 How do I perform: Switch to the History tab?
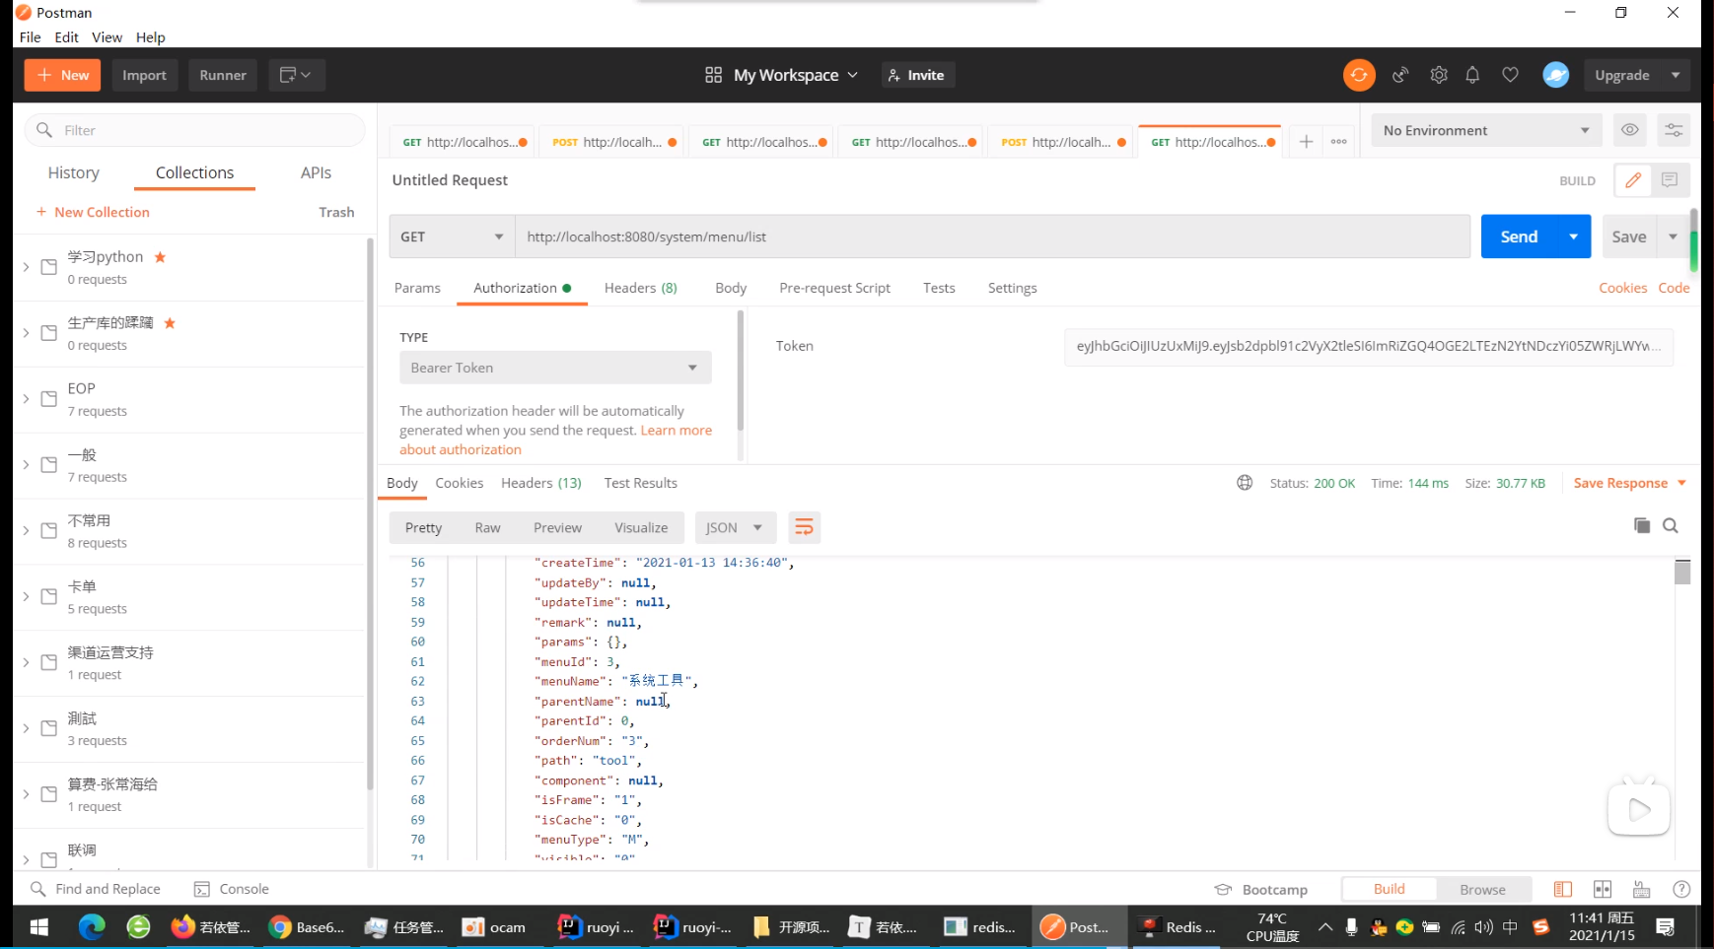coord(74,172)
